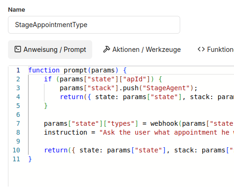
Task: Click the 'function' keyword on line 1
Action: pyautogui.click(x=44, y=70)
